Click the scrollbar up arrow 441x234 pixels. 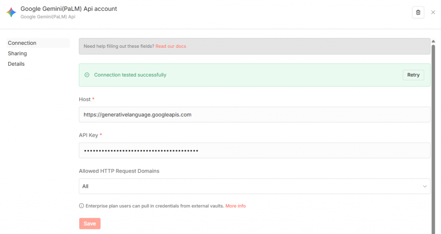click(x=433, y=41)
